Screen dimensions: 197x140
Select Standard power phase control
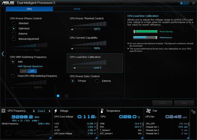[14, 23]
